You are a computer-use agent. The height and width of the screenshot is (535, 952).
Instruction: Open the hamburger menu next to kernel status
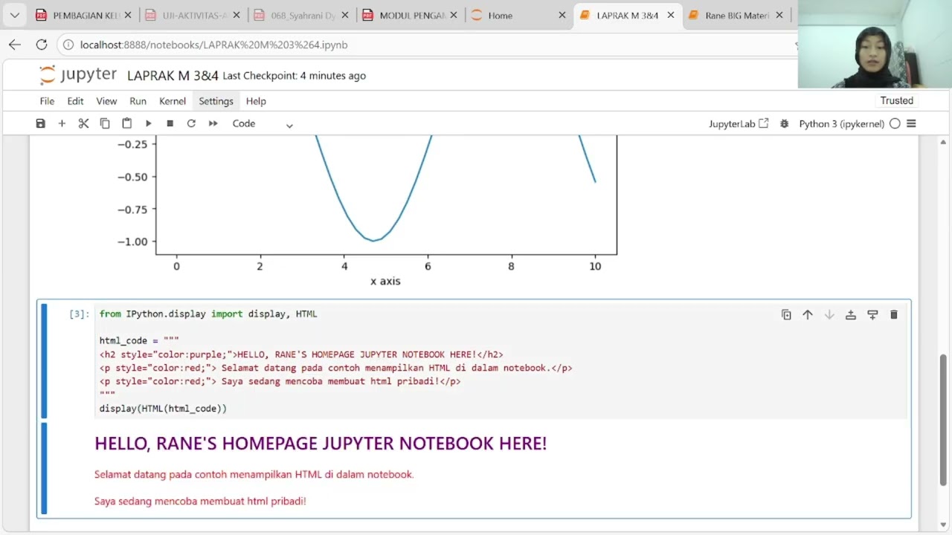tap(911, 124)
